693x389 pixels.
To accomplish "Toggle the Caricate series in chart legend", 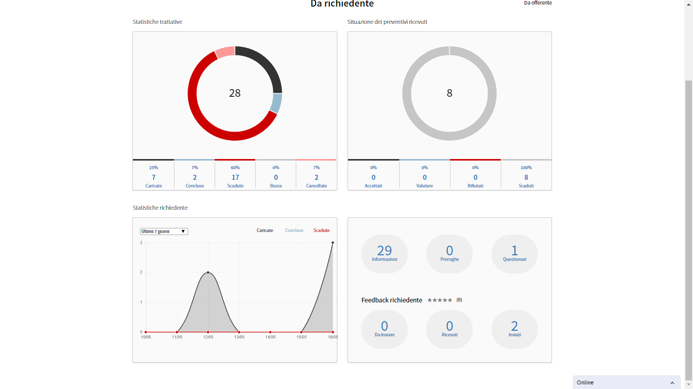I will [265, 230].
